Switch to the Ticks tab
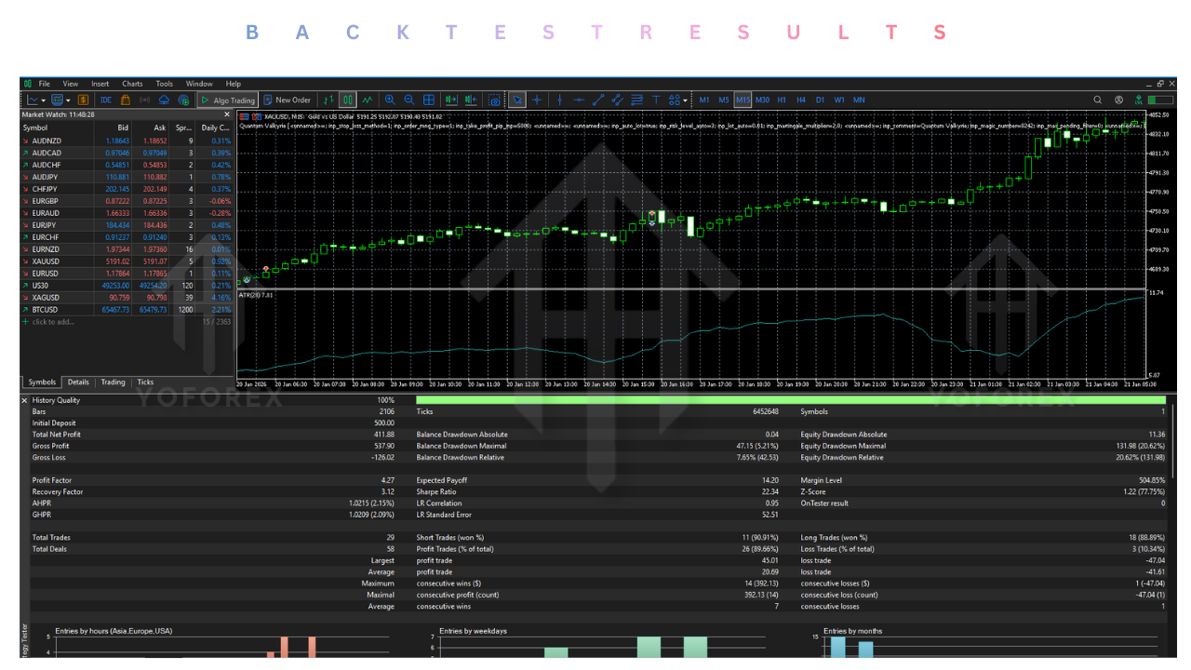 click(145, 382)
